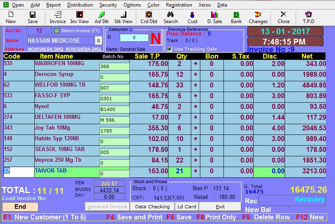Click the Sale T.P value 355.30
The image size is (335, 224).
pos(158,128)
